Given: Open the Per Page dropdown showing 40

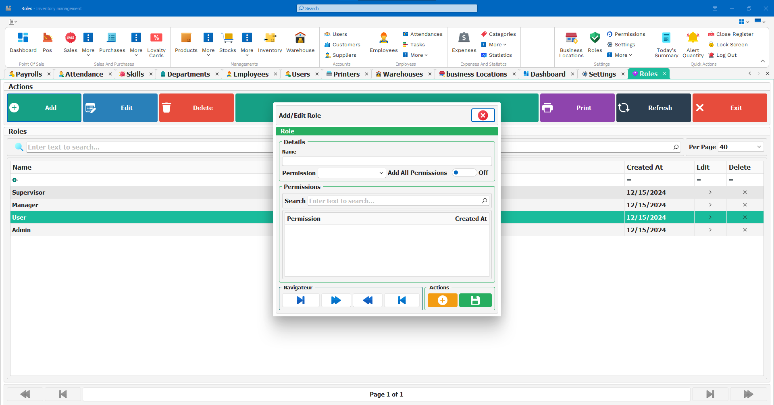Looking at the screenshot, I should 740,147.
